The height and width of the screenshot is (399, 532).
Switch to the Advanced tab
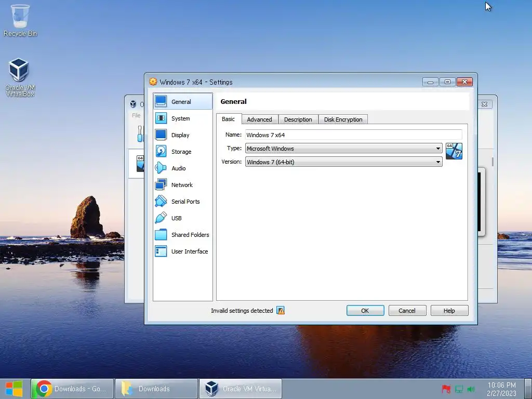(x=260, y=119)
